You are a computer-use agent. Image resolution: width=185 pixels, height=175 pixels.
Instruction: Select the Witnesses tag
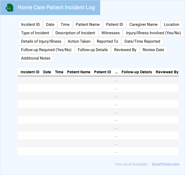(111, 33)
